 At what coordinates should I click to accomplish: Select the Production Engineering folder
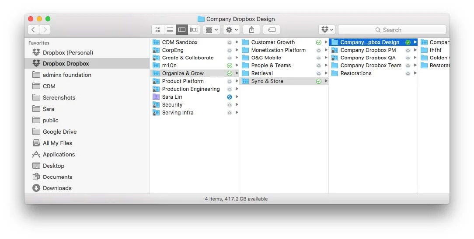(195, 89)
